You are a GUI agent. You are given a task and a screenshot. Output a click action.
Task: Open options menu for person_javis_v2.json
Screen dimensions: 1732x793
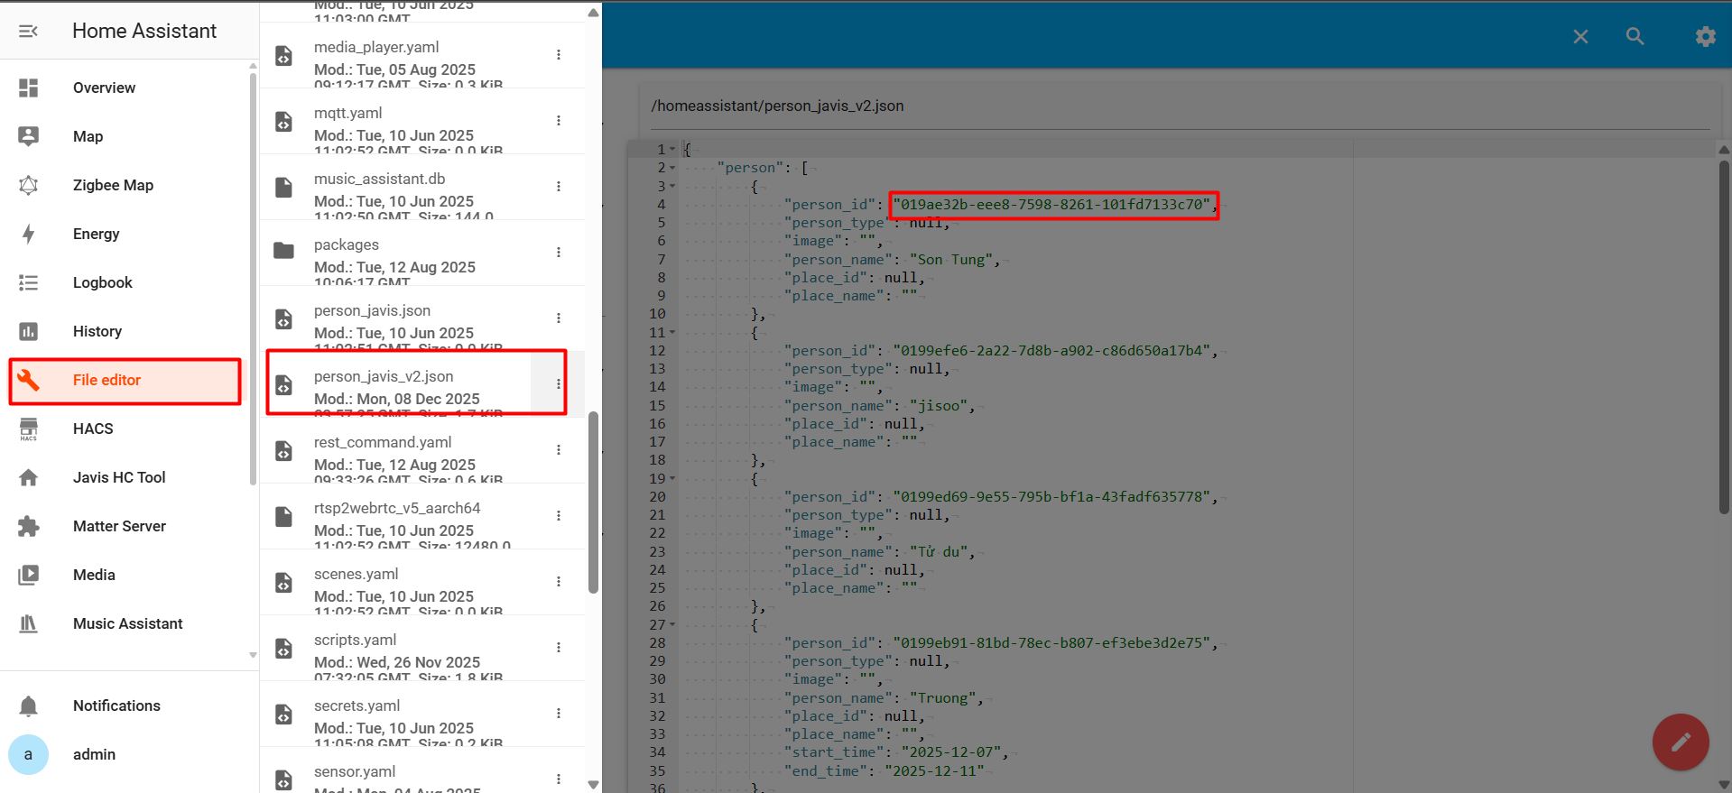pos(559,383)
